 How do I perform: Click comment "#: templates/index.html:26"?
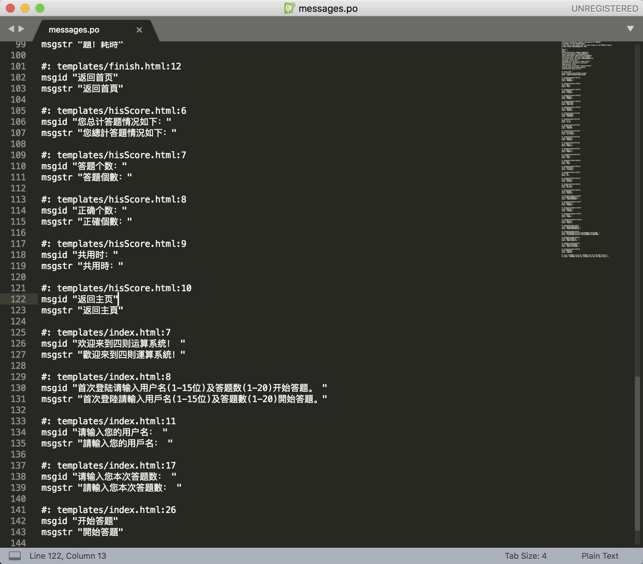(x=109, y=510)
